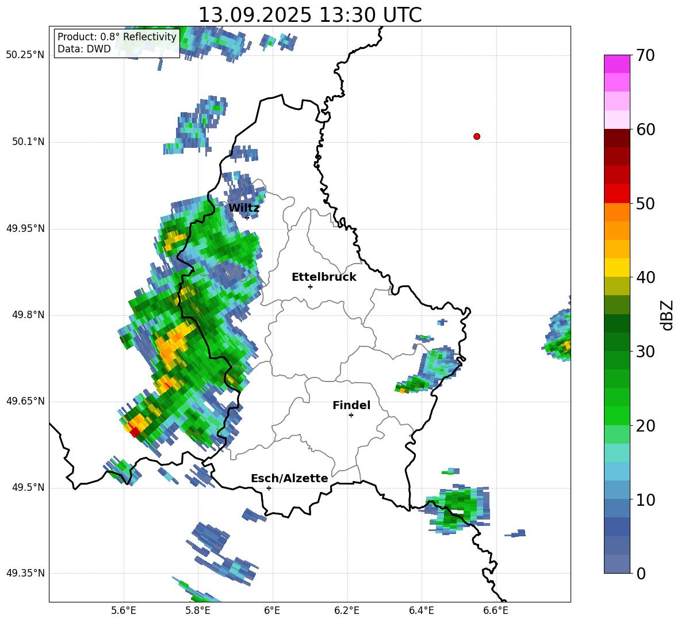
Task: Click the green echo cell southeast of Findel
Action: coord(456,508)
